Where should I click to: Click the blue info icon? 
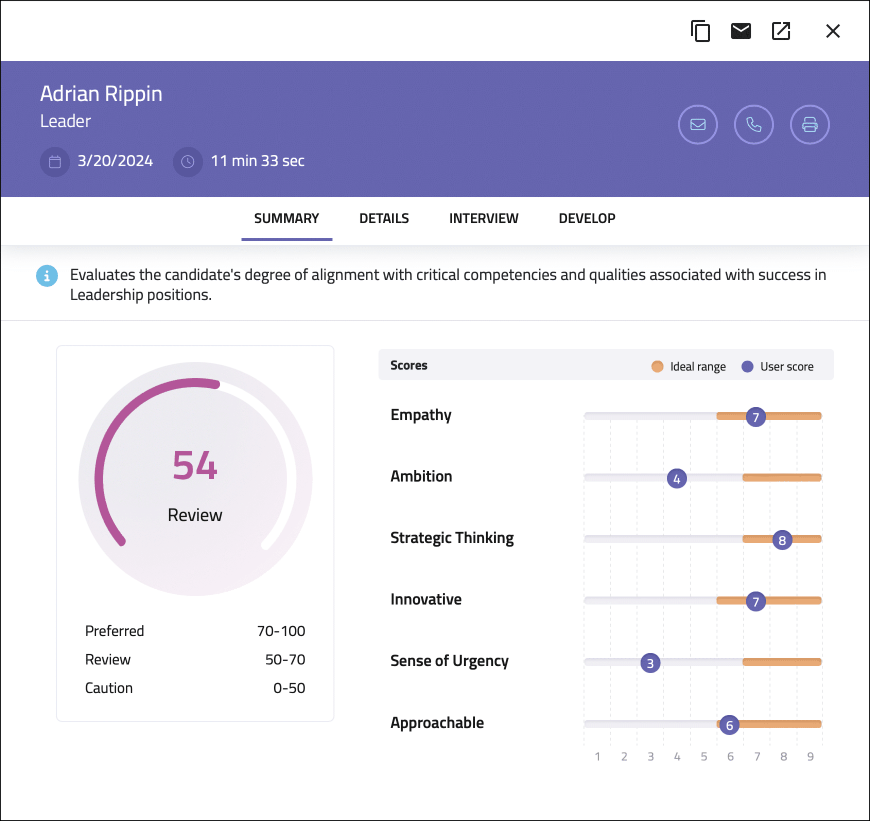tap(47, 276)
